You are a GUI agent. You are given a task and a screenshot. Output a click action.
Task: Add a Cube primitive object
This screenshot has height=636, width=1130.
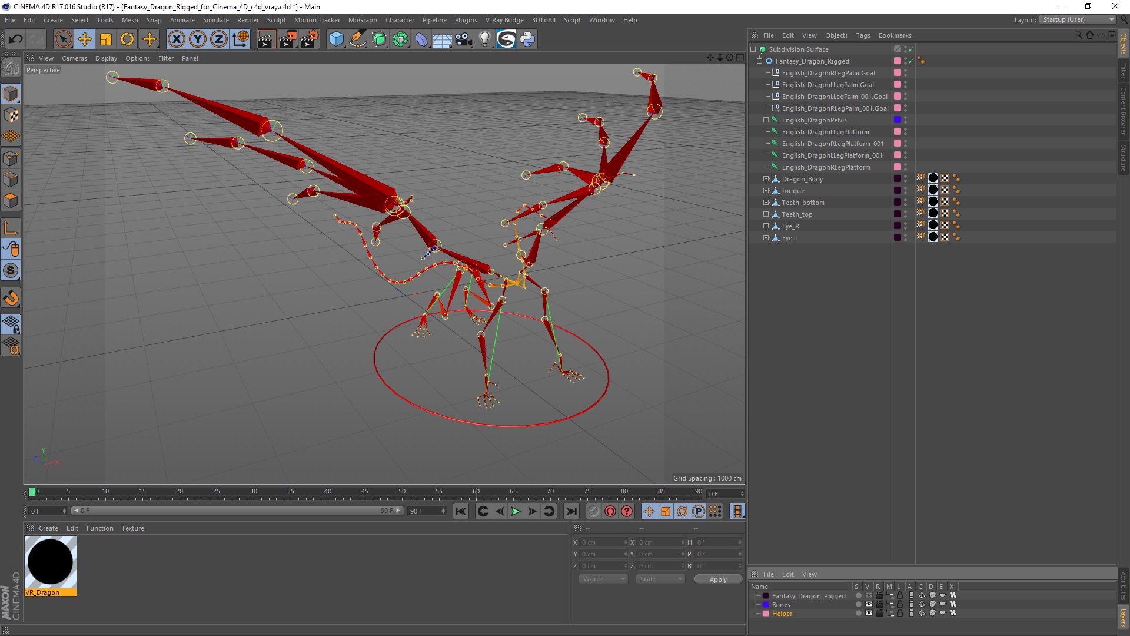tap(336, 39)
